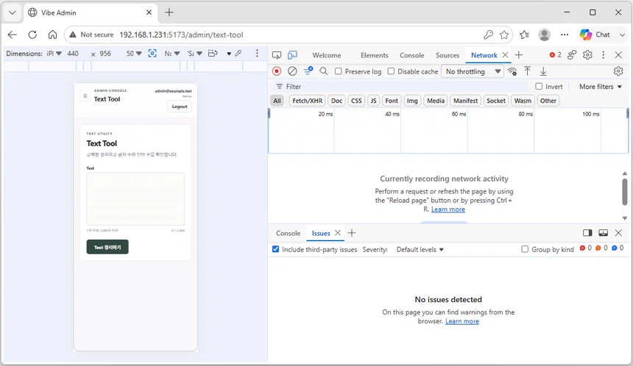Open the No throttling dropdown
Image resolution: width=633 pixels, height=366 pixels.
[473, 71]
